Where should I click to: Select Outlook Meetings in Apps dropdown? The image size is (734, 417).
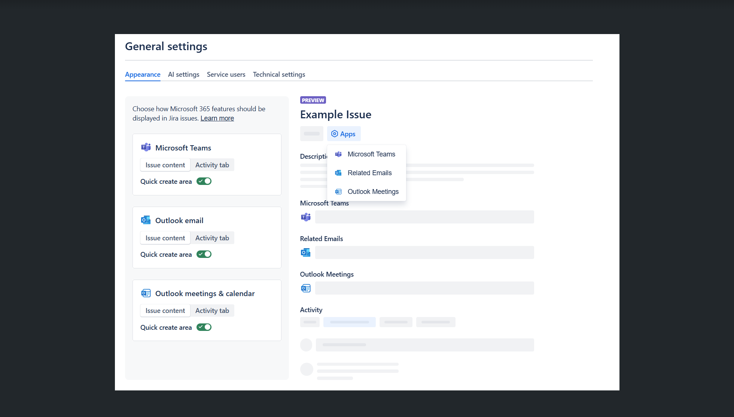373,192
